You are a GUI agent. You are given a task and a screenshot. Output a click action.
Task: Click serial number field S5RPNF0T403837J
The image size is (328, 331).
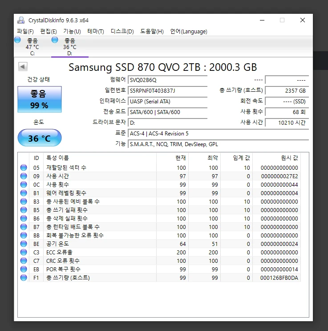[168, 91]
